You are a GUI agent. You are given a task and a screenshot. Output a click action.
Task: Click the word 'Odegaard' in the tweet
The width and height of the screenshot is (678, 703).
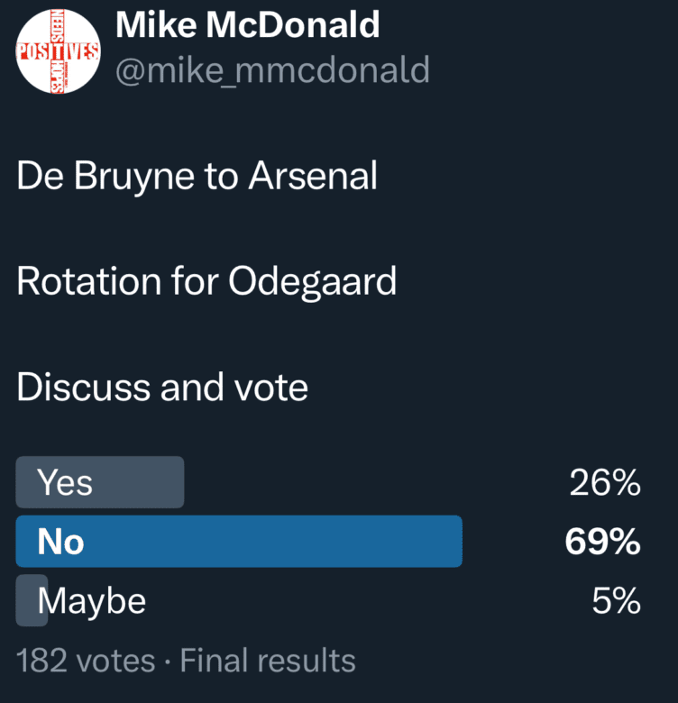312,283
